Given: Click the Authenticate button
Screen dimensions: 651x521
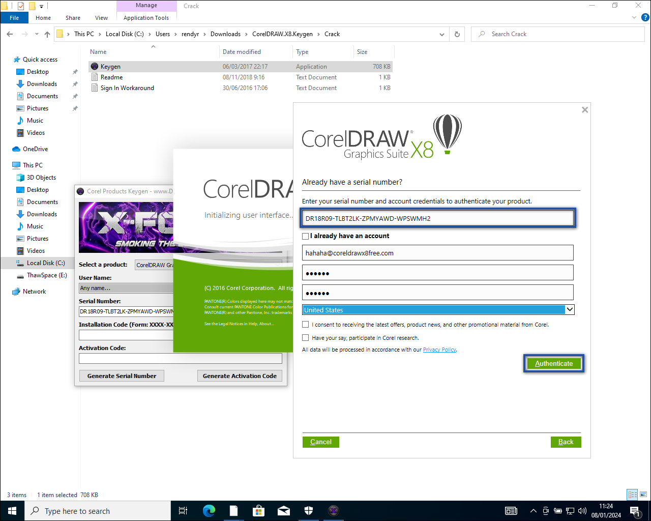Looking at the screenshot, I should click(x=553, y=363).
